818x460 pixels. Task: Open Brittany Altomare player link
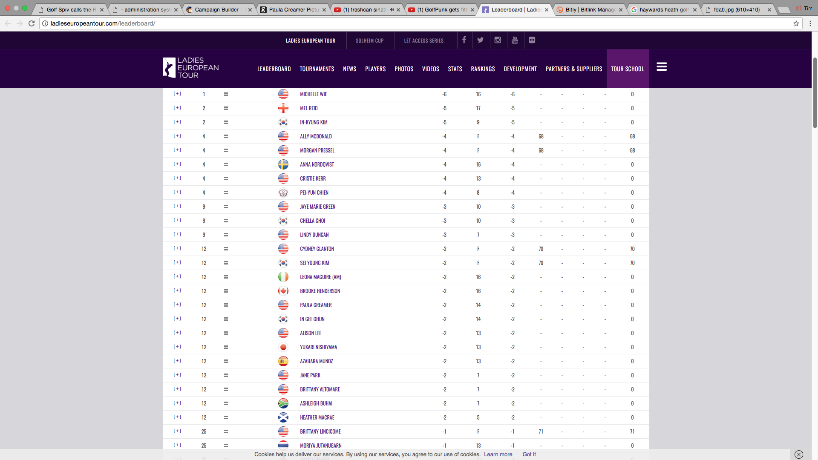[x=320, y=390]
